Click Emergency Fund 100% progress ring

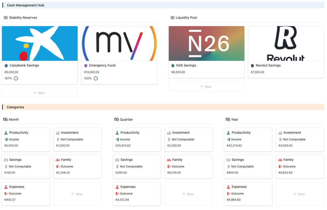click(x=96, y=79)
